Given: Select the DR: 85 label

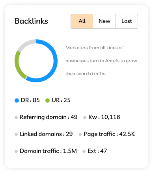Looking at the screenshot, I should click(x=30, y=100).
